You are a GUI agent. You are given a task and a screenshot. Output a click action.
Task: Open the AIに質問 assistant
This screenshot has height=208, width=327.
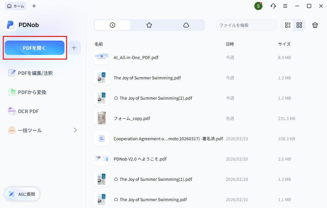click(22, 194)
